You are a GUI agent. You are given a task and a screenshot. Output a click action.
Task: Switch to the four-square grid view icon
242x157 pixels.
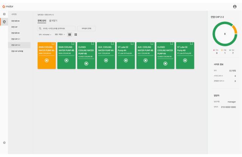76,34
